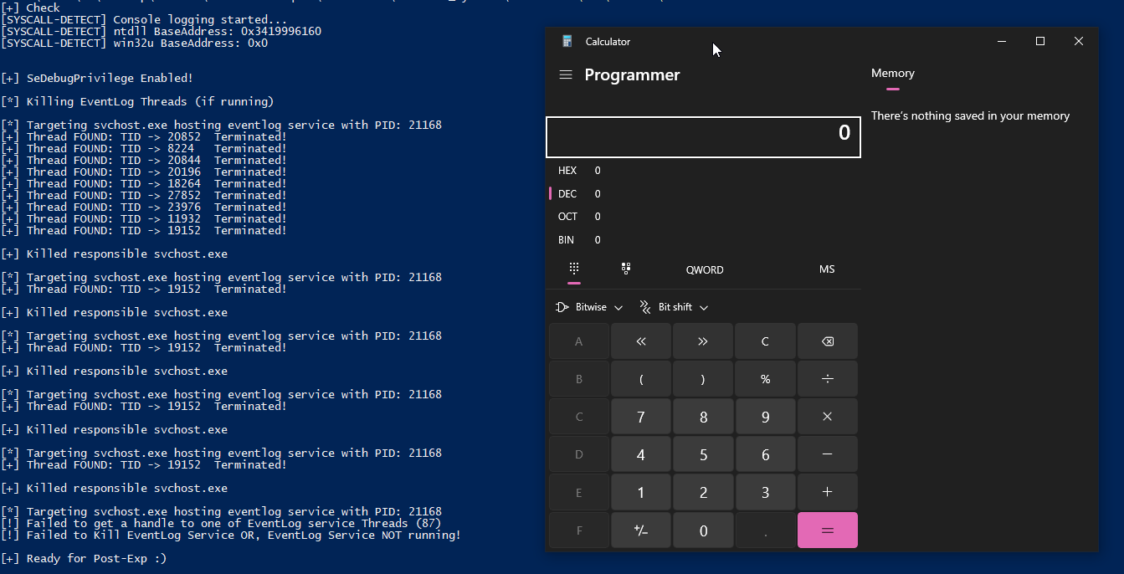Click the multiply × key
This screenshot has height=574, width=1124.
(x=828, y=417)
